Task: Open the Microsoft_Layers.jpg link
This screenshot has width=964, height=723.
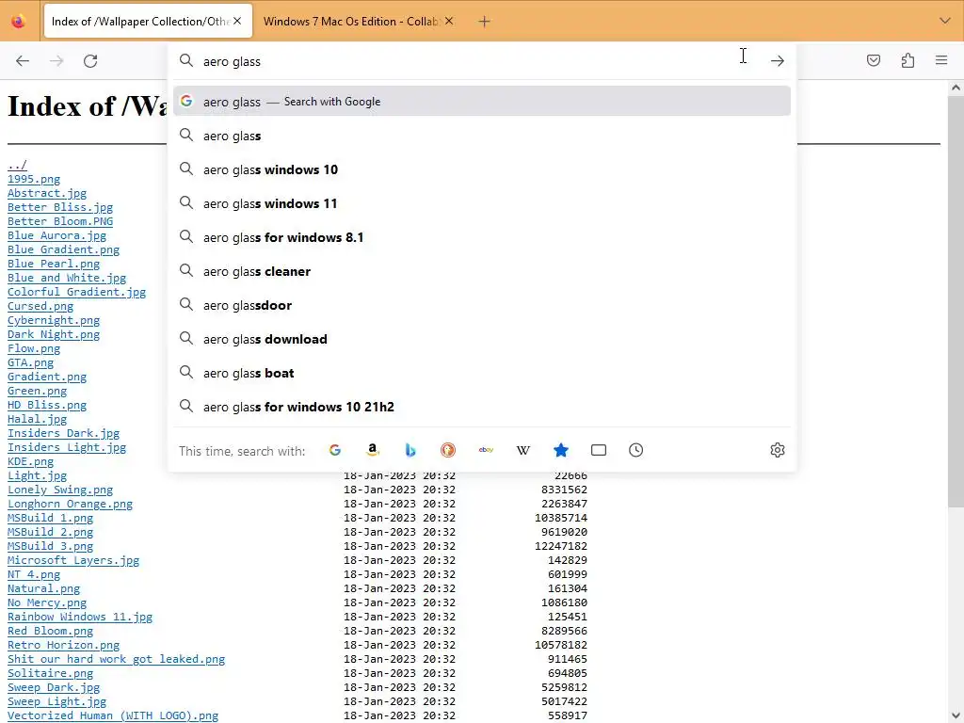Action: tap(73, 561)
